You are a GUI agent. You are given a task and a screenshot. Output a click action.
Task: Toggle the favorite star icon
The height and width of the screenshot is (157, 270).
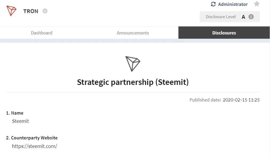point(257,4)
